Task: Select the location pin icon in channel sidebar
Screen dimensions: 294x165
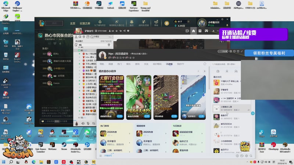Action: (x=84, y=37)
